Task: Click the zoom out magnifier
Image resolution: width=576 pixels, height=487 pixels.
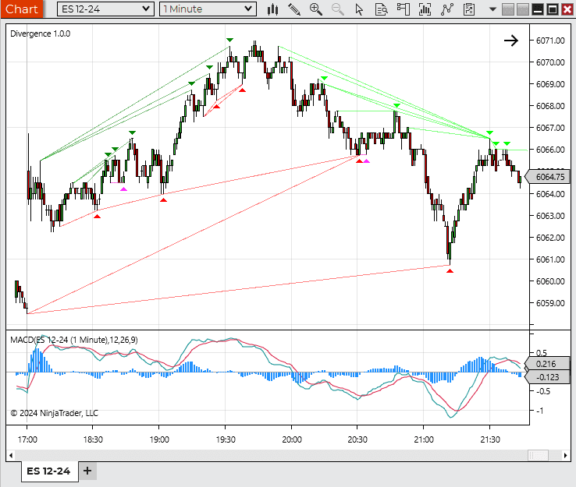Action: point(338,9)
